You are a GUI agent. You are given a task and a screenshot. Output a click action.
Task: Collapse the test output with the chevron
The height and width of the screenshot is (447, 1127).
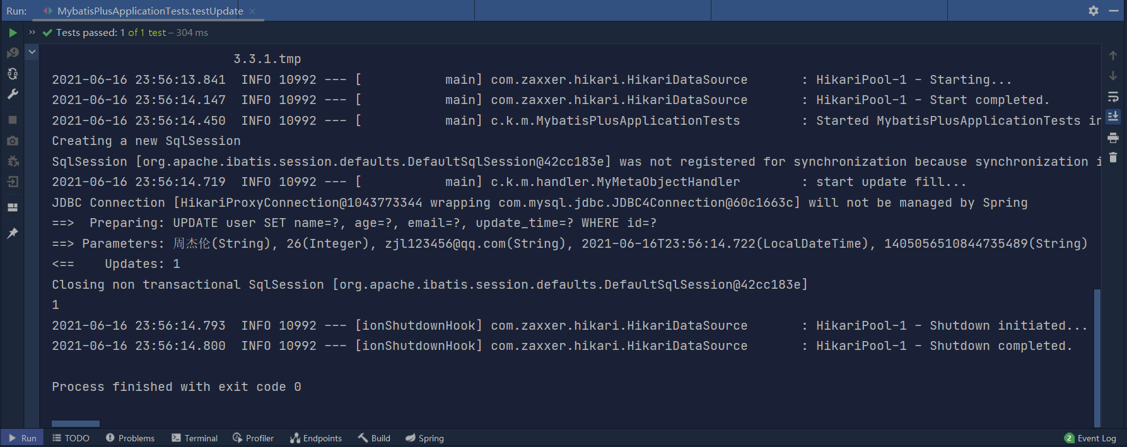pos(32,52)
